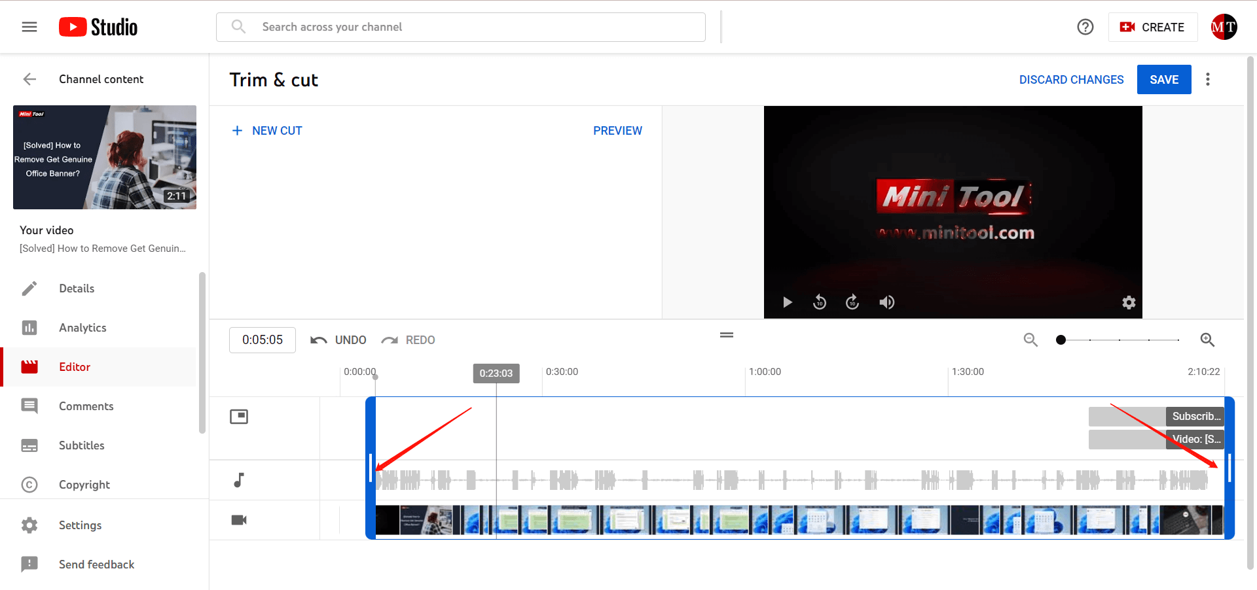
Task: Click the Analytics bar chart icon
Action: (29, 328)
